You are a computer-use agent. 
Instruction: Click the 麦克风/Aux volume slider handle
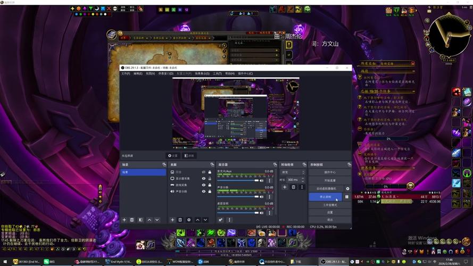tap(256, 180)
